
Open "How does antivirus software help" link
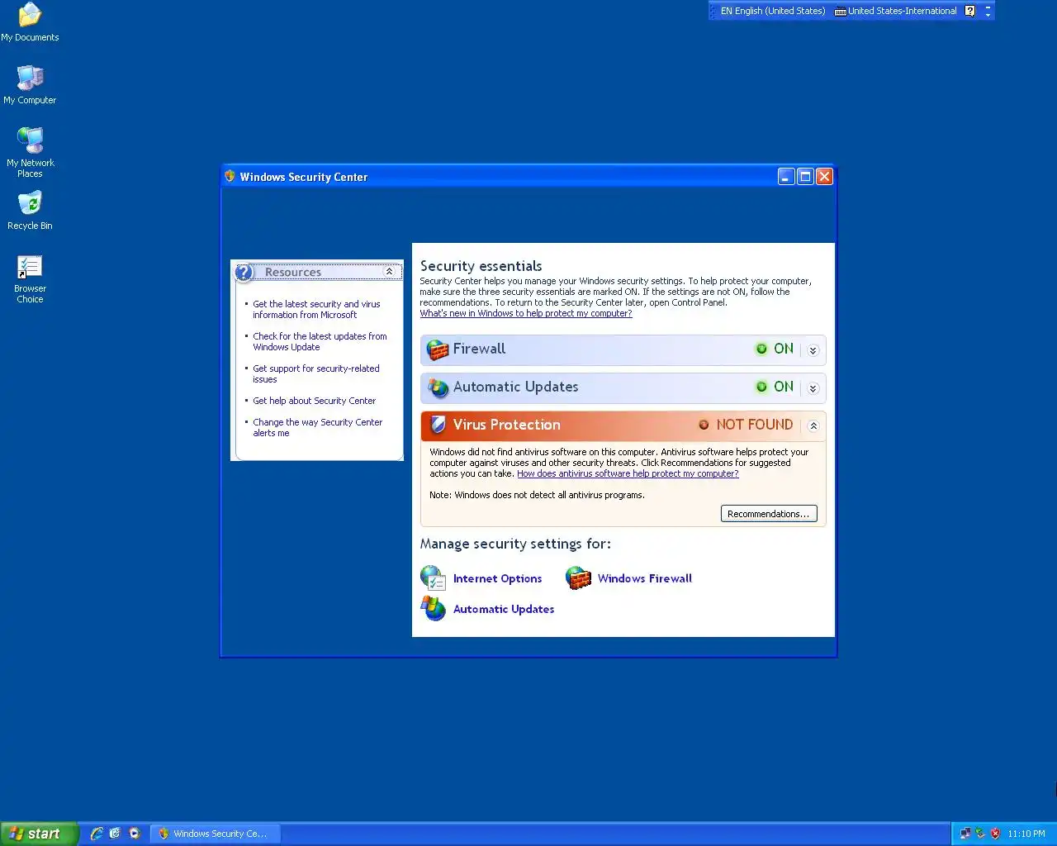628,473
